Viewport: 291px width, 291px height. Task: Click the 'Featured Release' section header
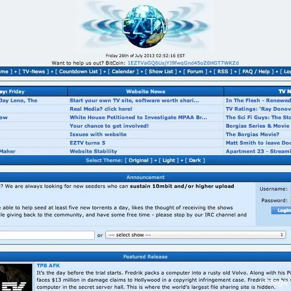[x=145, y=257]
